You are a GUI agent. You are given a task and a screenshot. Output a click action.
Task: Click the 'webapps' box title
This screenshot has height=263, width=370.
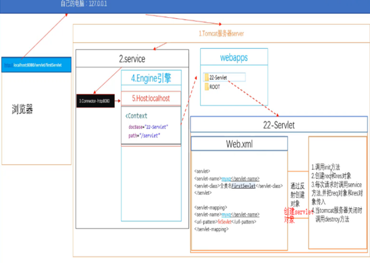[x=234, y=57]
